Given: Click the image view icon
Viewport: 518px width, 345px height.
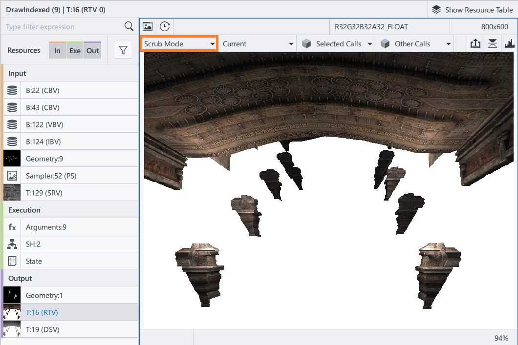Looking at the screenshot, I should point(148,27).
